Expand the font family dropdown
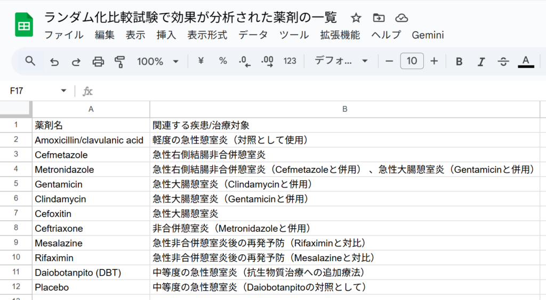546x300 pixels. point(341,62)
